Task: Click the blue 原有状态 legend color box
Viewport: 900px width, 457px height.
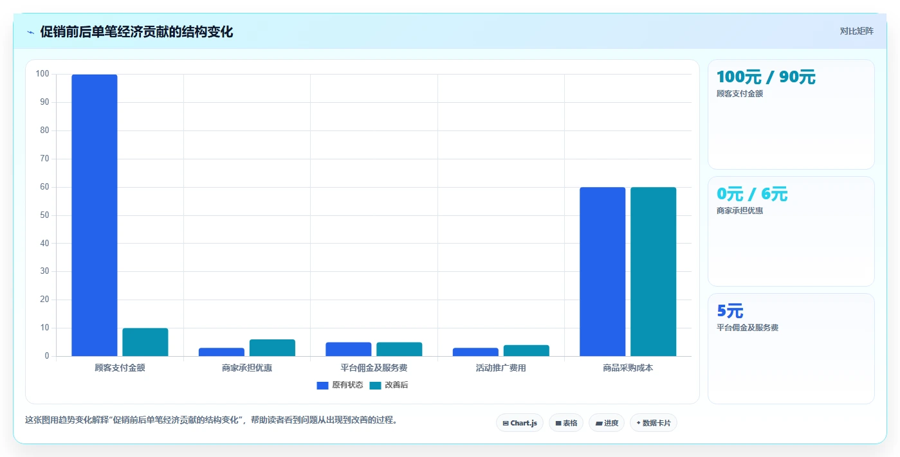Action: click(322, 386)
